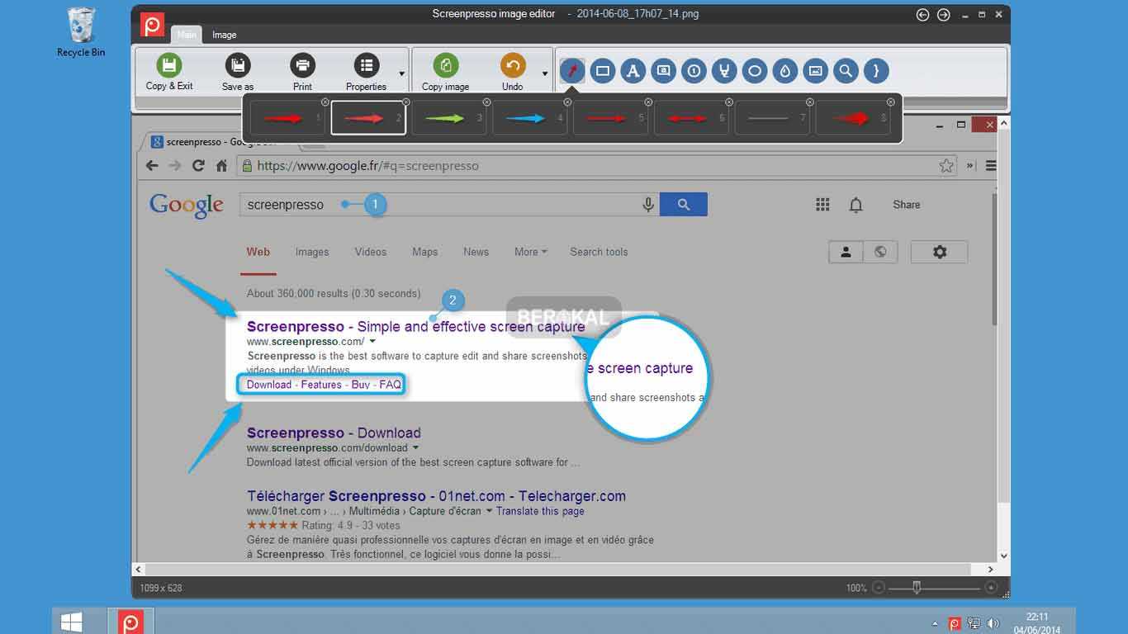
Task: Select the magnifier loupe tool
Action: [846, 71]
